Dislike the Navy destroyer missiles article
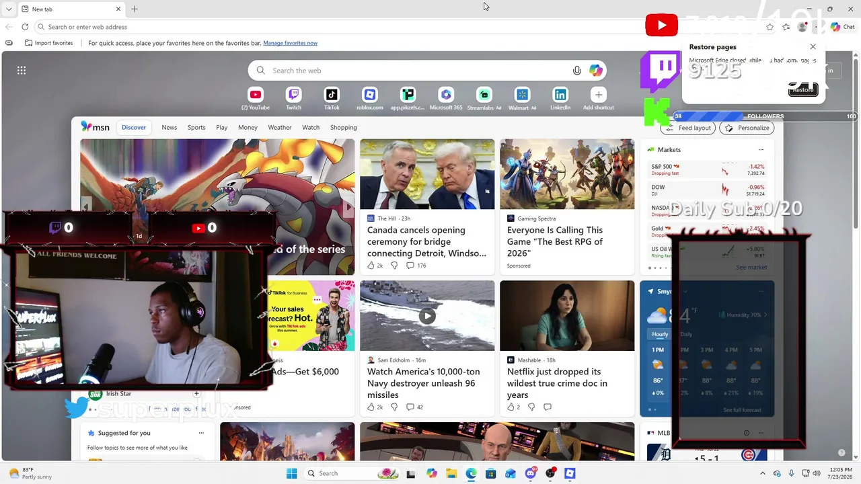 (x=394, y=407)
